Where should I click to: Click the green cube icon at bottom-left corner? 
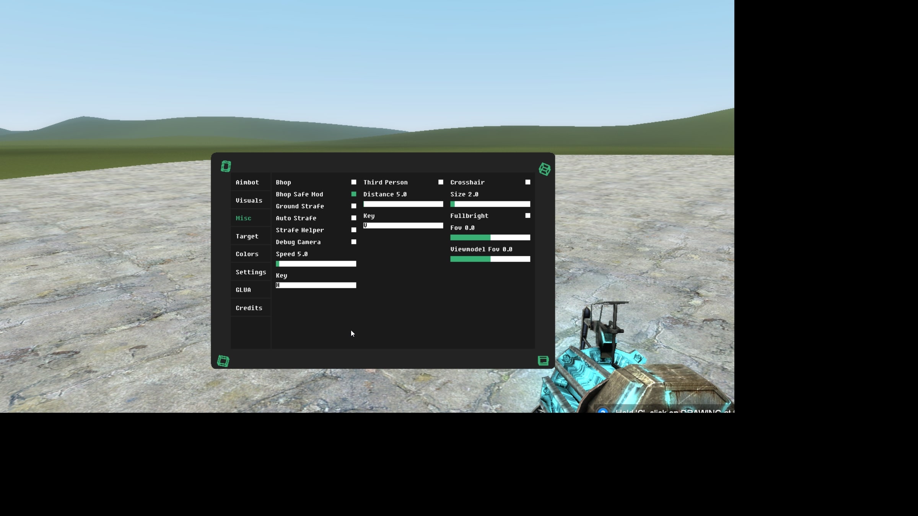point(224,360)
